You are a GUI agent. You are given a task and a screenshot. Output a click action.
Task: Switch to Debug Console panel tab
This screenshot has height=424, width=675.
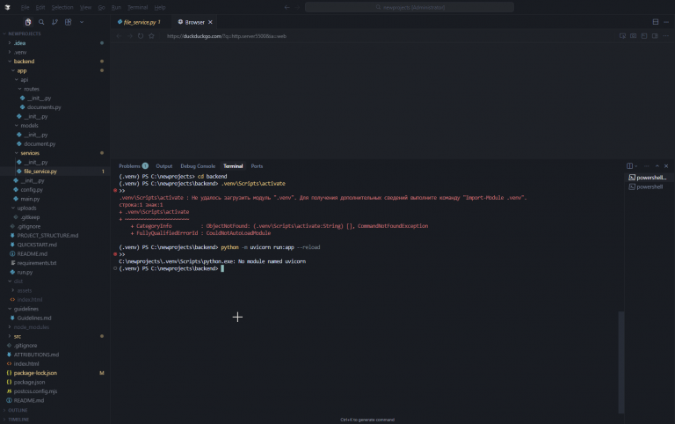[198, 166]
